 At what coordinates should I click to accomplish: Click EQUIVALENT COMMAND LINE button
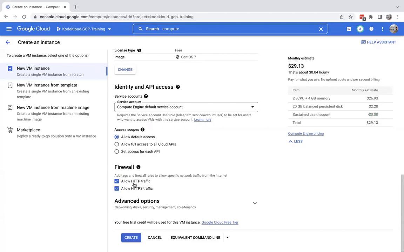(195, 238)
